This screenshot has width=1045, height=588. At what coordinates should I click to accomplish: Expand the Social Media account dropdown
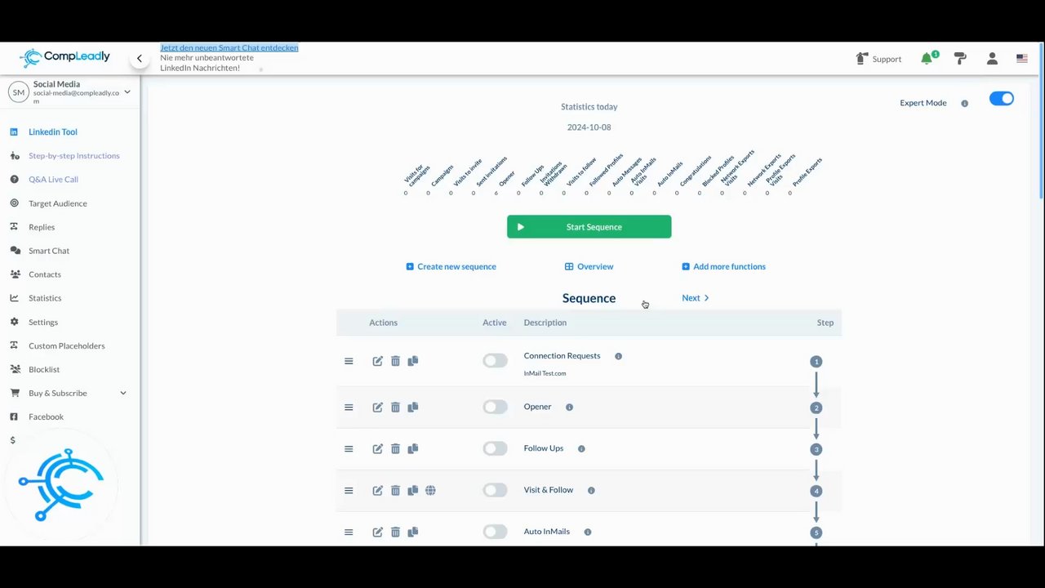127,92
